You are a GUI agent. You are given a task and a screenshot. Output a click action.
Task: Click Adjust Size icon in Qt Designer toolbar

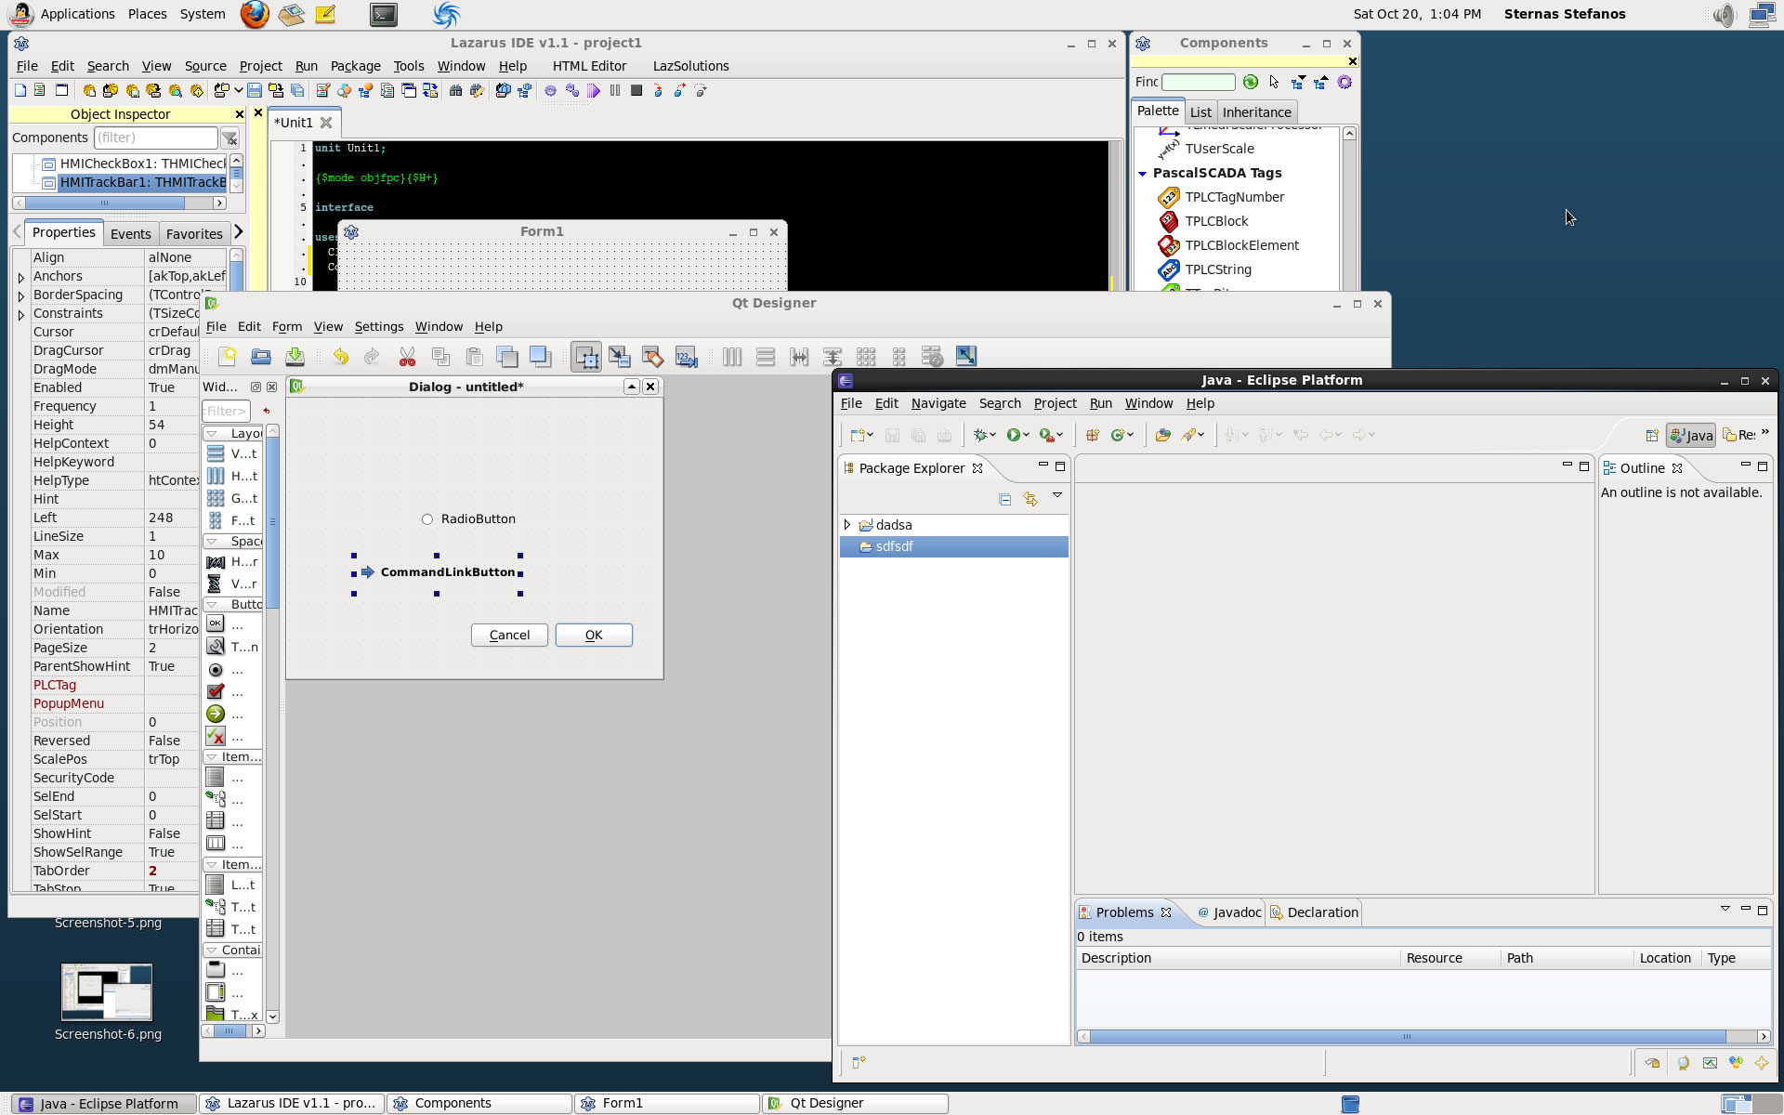point(966,357)
